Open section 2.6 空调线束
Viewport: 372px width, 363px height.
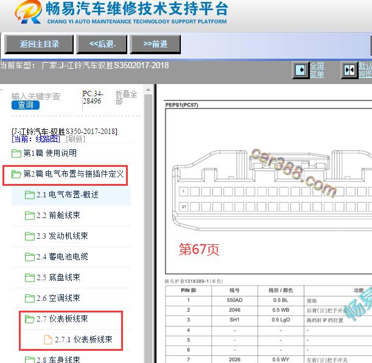(58, 298)
